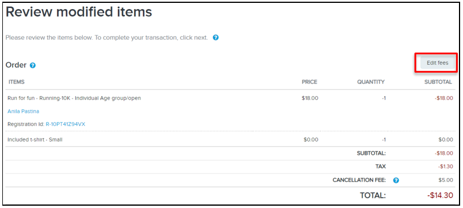Screen dimensions: 463x208
Task: Open registration ID R-10PT41Z94VX link
Action: click(x=65, y=124)
